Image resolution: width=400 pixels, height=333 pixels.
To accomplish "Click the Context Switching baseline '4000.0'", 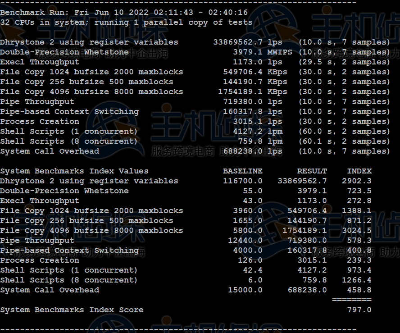I will tap(248, 251).
